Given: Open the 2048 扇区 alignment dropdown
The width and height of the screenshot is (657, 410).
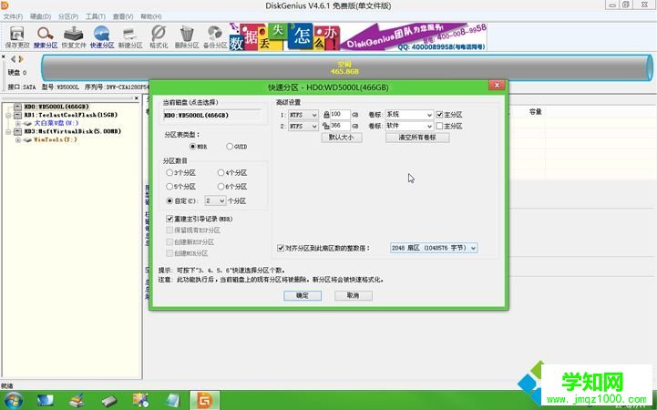Looking at the screenshot, I should 433,248.
